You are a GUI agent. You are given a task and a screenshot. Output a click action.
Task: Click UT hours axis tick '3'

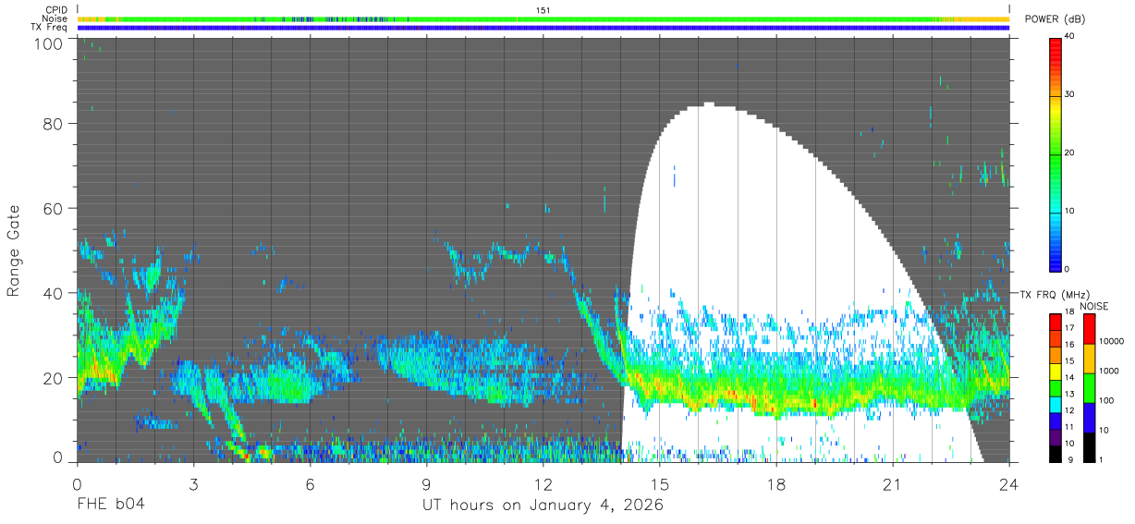click(193, 484)
